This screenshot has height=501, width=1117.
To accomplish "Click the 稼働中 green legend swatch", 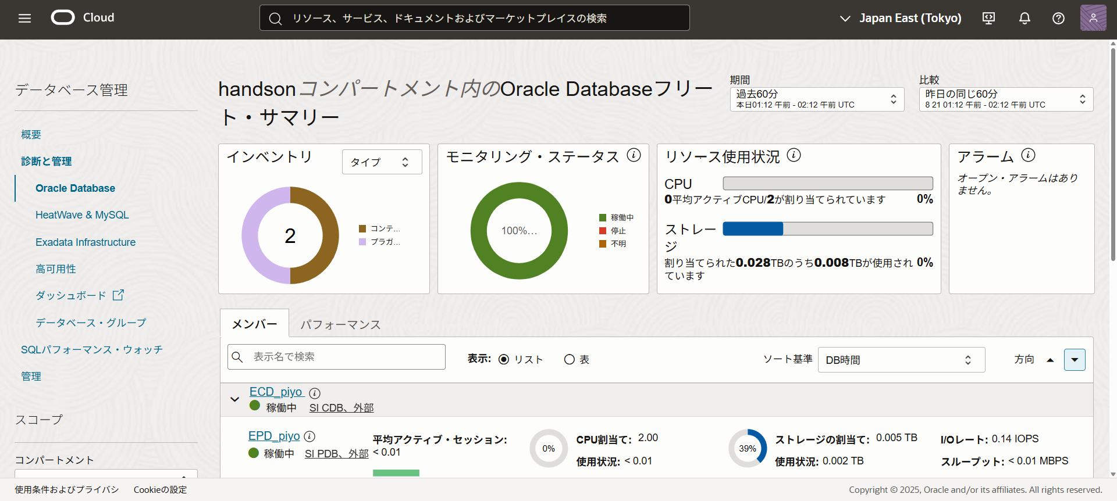I will [603, 217].
